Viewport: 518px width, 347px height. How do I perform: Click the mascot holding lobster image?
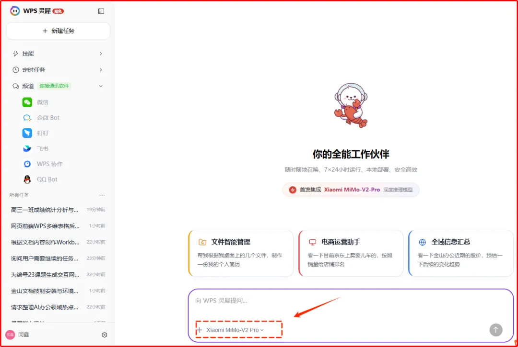pyautogui.click(x=351, y=105)
